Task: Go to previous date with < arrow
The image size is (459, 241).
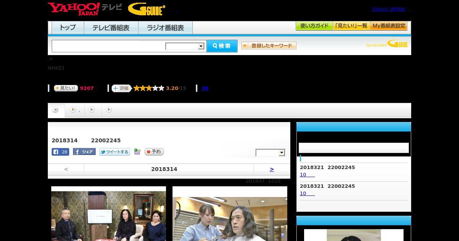Action: tap(66, 169)
